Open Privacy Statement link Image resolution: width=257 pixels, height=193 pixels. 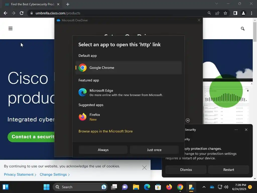(x=20, y=174)
